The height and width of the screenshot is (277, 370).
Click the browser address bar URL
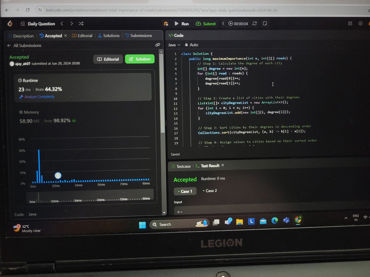click(161, 10)
